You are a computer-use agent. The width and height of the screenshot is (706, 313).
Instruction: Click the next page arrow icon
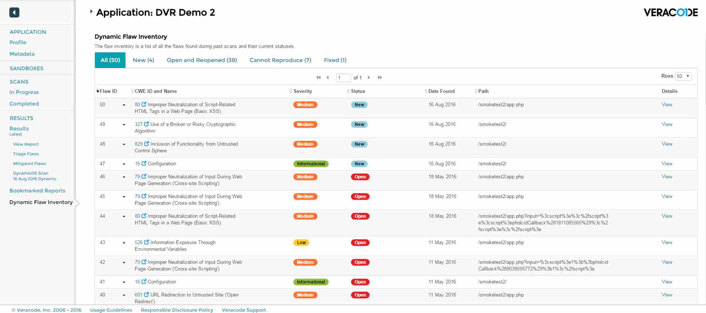tap(369, 77)
